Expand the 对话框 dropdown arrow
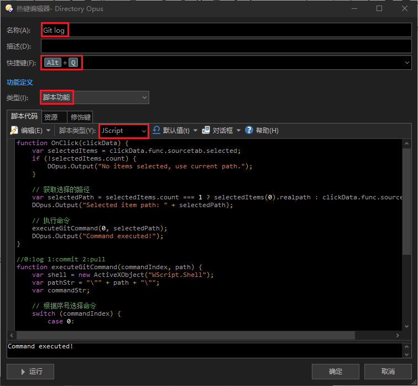Screen dimensions: 418x386 click(x=239, y=131)
